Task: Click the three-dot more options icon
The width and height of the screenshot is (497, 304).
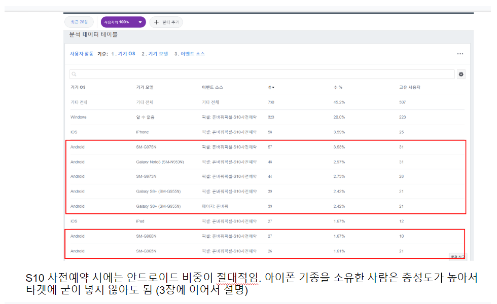Action: click(460, 54)
